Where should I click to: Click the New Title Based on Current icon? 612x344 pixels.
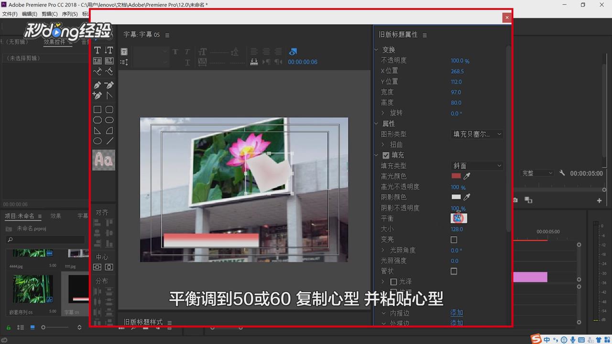[124, 52]
